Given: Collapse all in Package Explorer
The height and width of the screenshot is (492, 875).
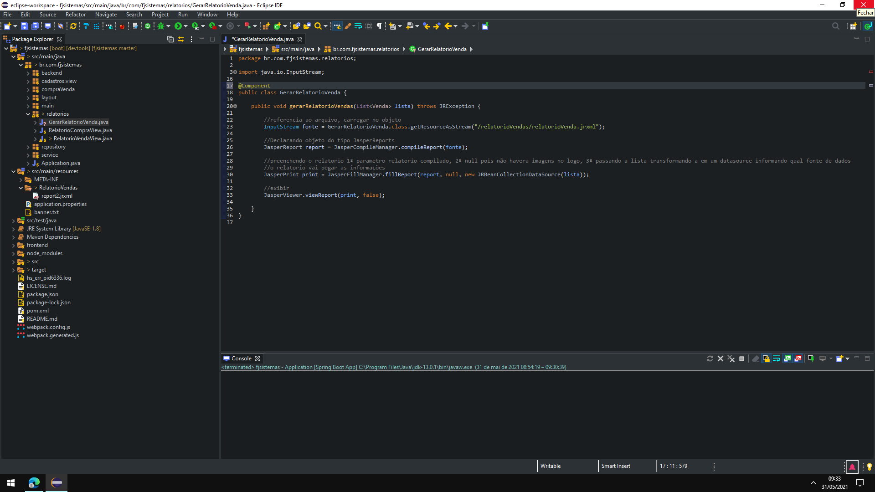Looking at the screenshot, I should click(170, 39).
